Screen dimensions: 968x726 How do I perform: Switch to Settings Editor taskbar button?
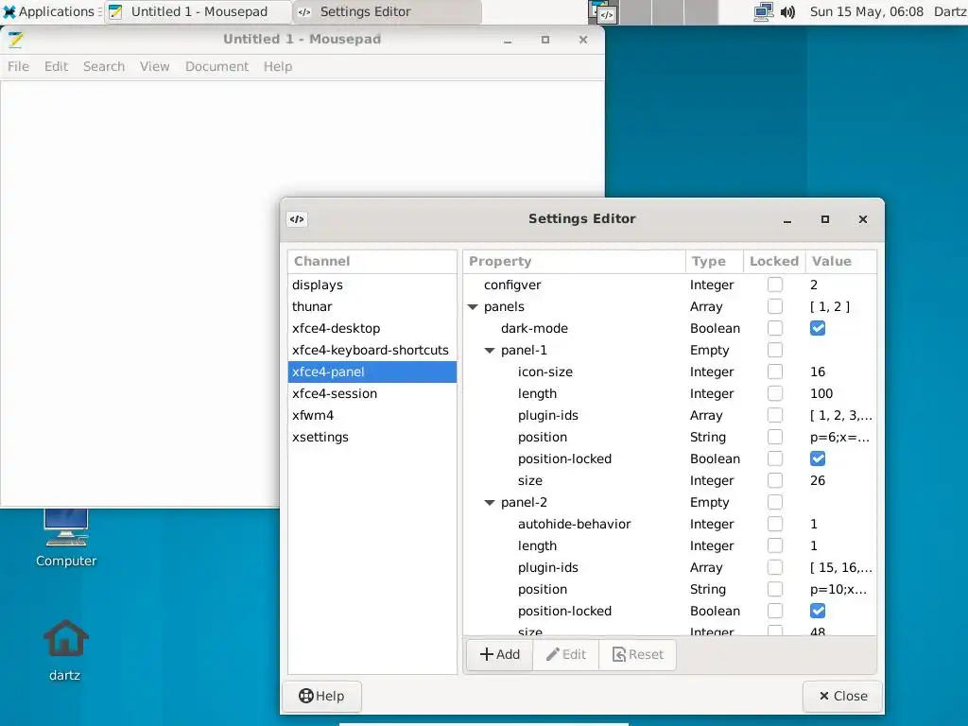387,11
